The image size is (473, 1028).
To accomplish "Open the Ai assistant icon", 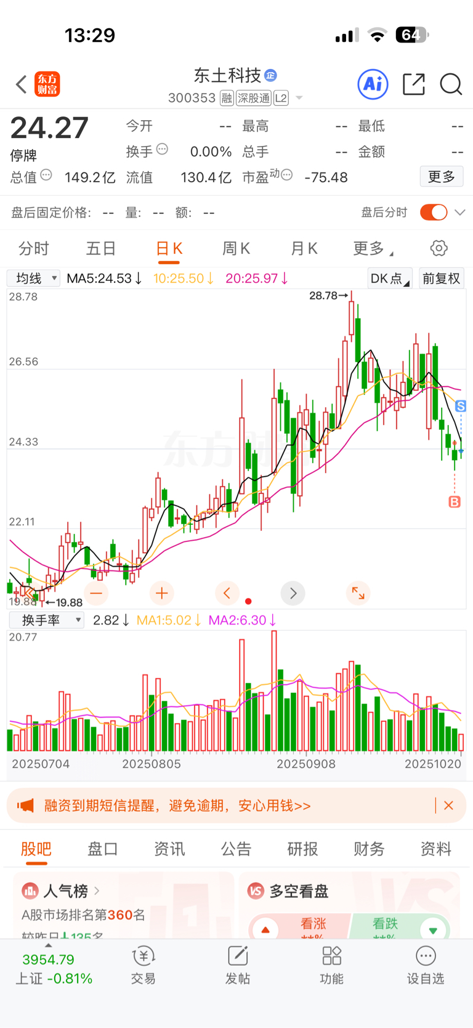I will click(x=373, y=84).
